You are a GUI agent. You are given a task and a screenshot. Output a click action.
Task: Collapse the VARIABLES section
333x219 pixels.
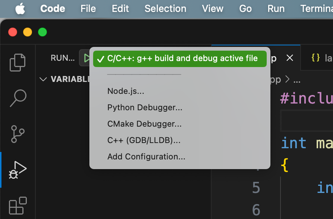(x=44, y=79)
